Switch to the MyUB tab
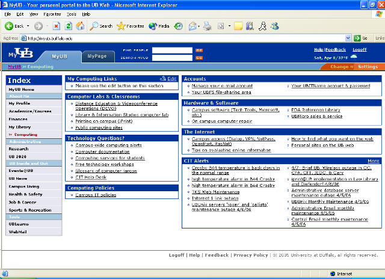385x279 pixels. (60, 57)
